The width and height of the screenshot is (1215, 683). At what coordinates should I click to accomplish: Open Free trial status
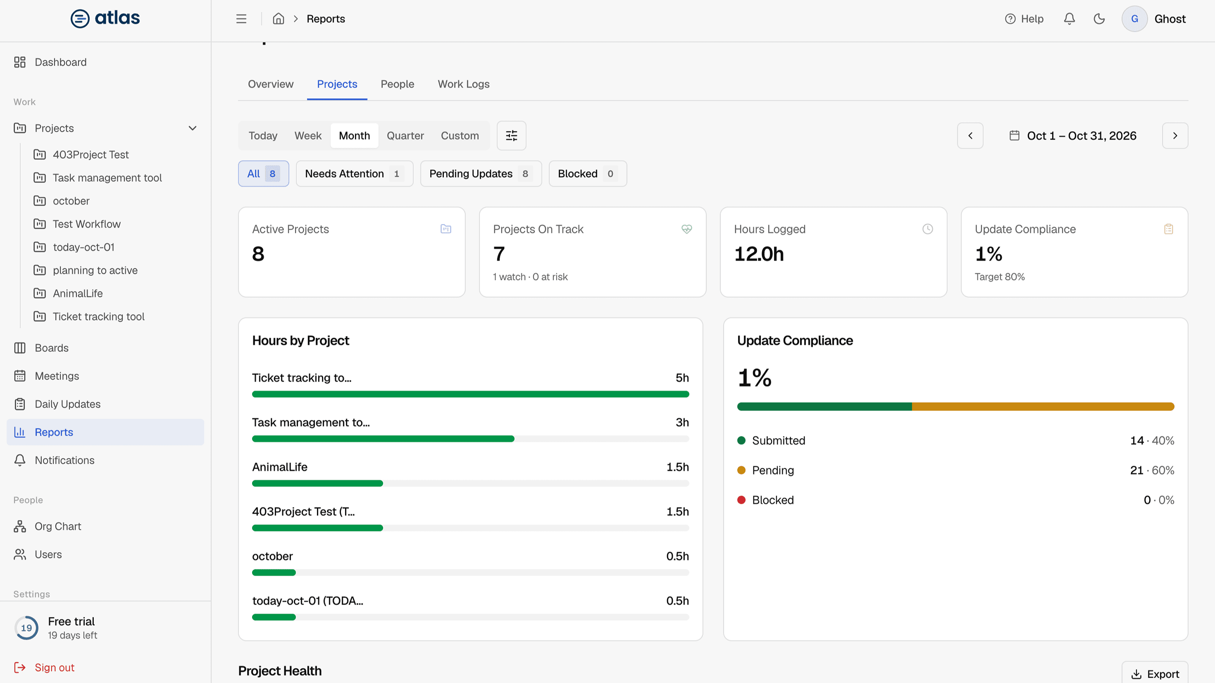56,628
